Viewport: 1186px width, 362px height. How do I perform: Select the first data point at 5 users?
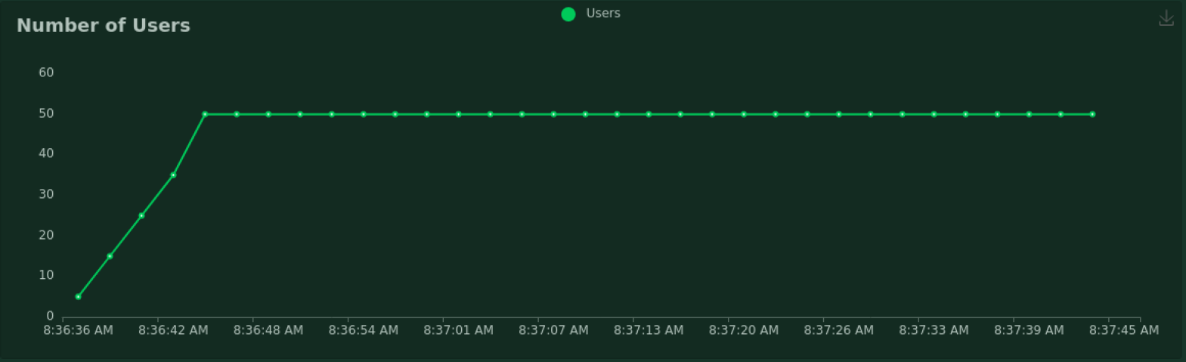pyautogui.click(x=78, y=297)
